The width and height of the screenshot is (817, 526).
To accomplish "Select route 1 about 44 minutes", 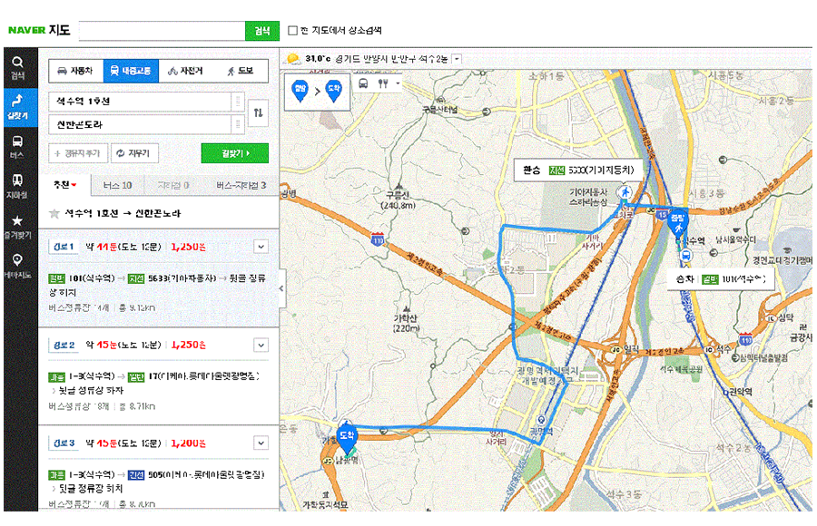I will (x=159, y=278).
